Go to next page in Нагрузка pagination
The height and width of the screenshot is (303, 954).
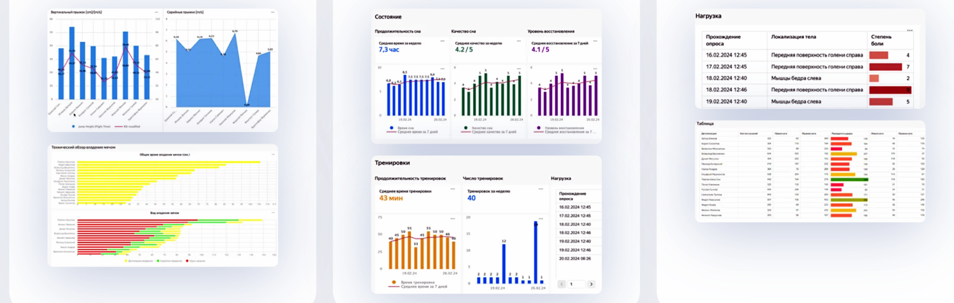click(x=591, y=285)
